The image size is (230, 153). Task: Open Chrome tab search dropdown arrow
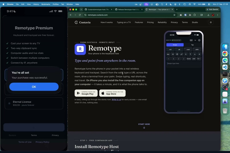tap(81, 9)
